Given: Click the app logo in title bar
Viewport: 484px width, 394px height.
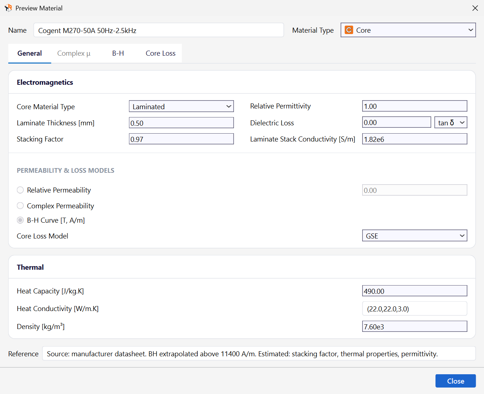Looking at the screenshot, I should pos(8,8).
